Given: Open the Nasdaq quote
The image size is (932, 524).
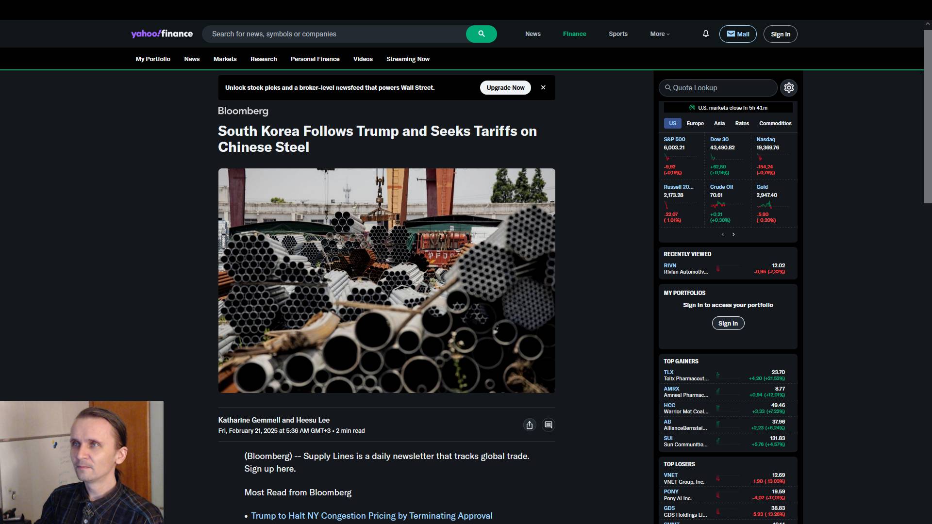Looking at the screenshot, I should point(766,139).
